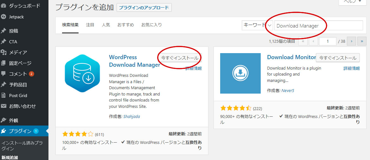Viewport: 370px width, 160px height.
Task: Click the Download Monitor title link
Action: pyautogui.click(x=291, y=57)
